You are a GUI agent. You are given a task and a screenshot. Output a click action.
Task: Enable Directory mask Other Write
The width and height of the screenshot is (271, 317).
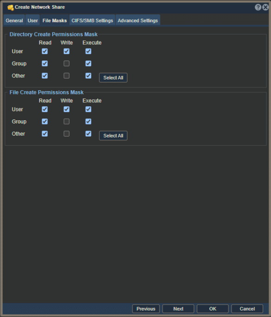67,76
